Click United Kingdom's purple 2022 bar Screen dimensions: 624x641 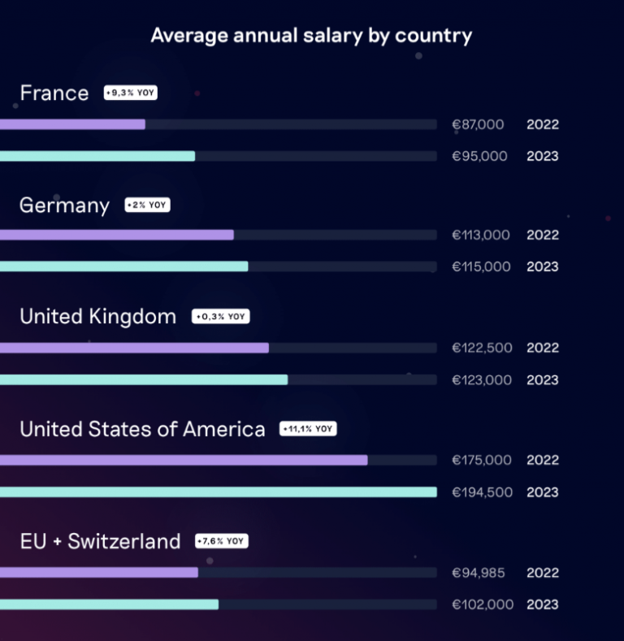134,348
